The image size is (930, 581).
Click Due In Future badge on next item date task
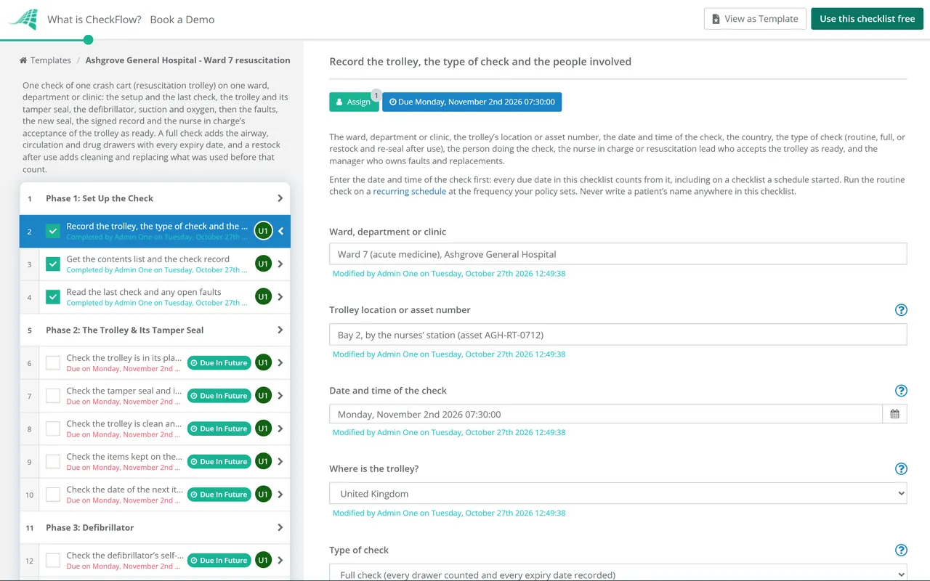click(x=219, y=495)
